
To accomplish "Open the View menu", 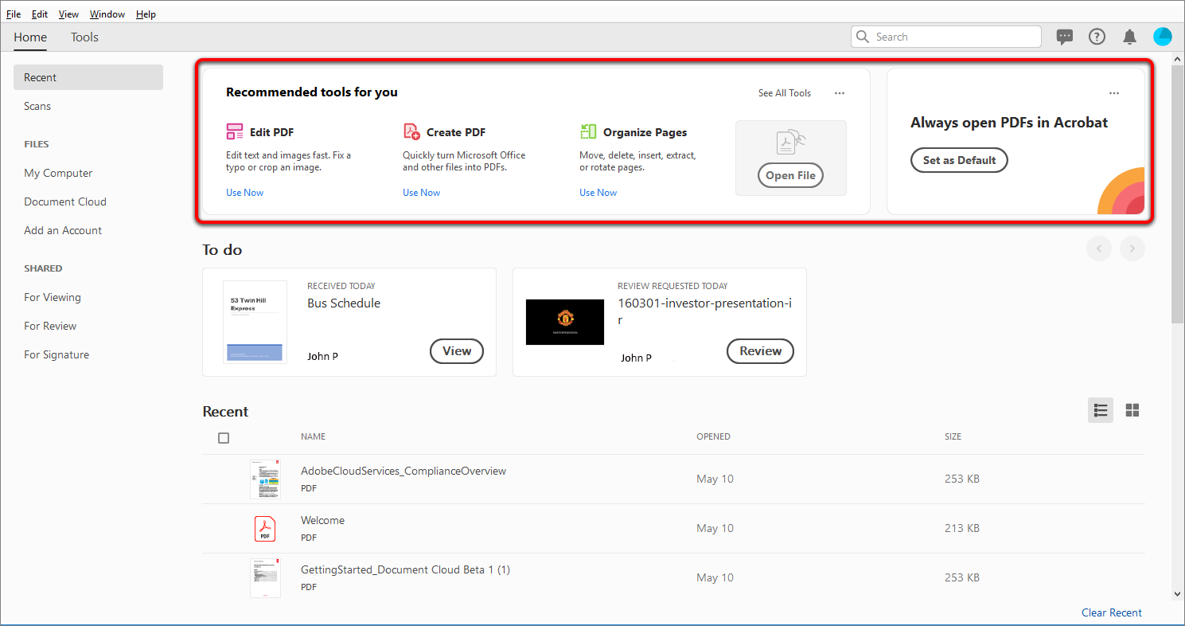I will [69, 14].
